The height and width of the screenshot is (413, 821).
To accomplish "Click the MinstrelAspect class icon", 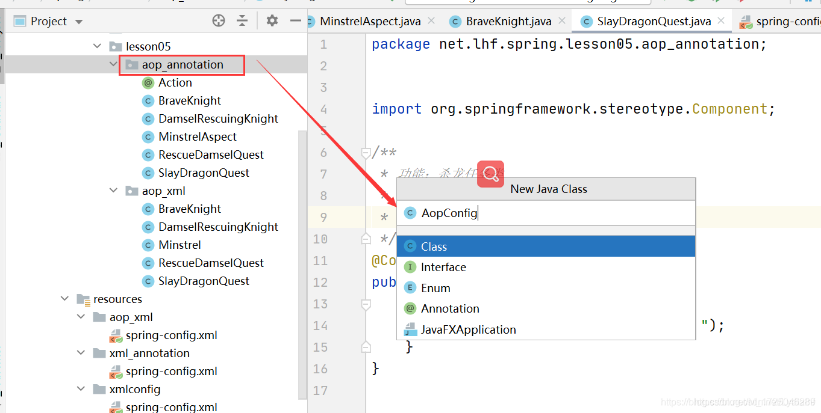I will point(148,136).
